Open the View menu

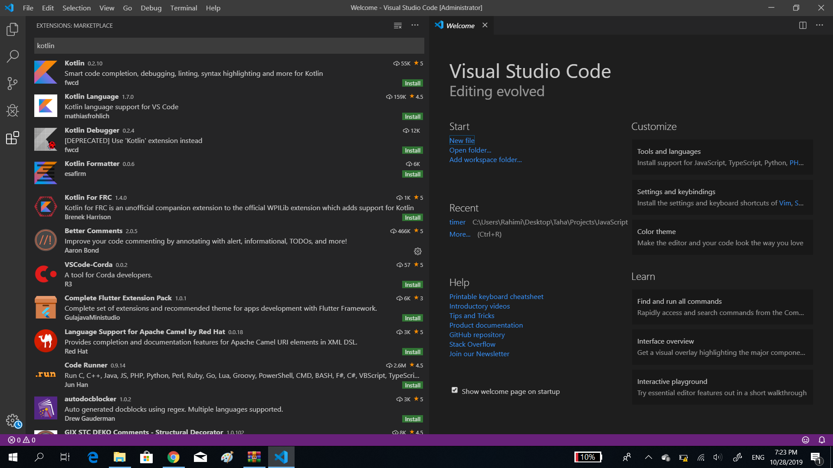107,8
